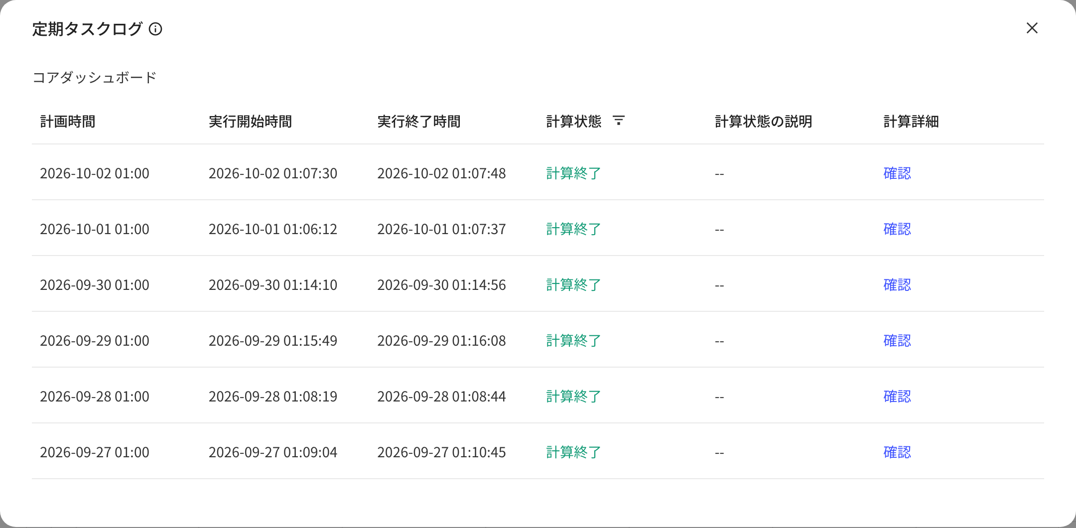Screen dimensions: 1076x528
Task: Click end time 2026-09-30 01:14:56
Action: coord(441,285)
